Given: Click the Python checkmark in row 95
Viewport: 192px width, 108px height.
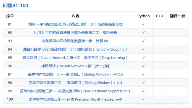Looking at the screenshot, I should click(143, 58).
